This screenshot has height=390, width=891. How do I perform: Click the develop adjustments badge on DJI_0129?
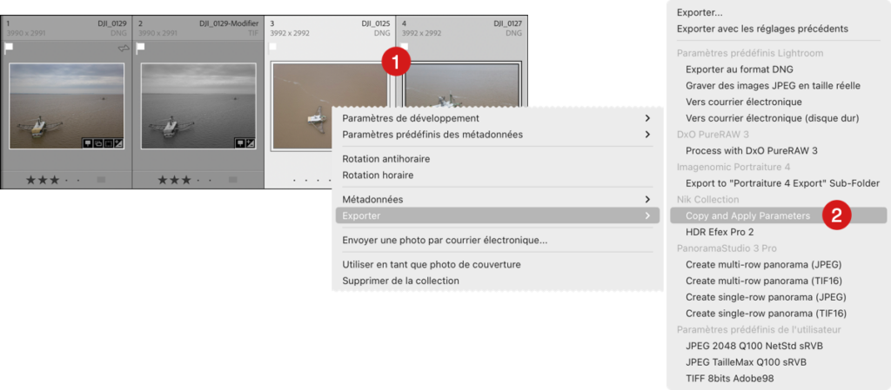tap(118, 142)
